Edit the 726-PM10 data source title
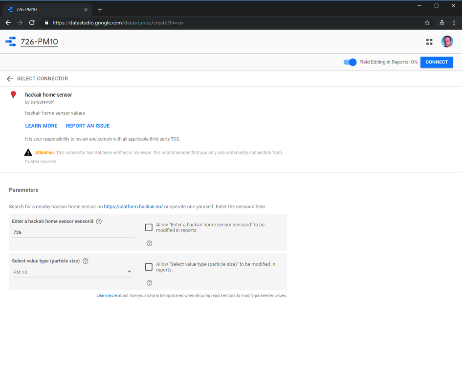The height and width of the screenshot is (385, 462). tap(39, 42)
